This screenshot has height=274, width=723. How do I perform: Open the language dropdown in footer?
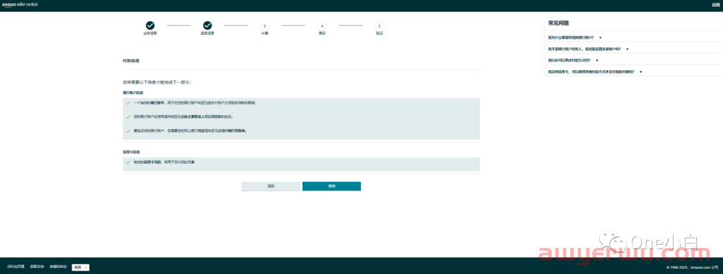[x=80, y=267]
